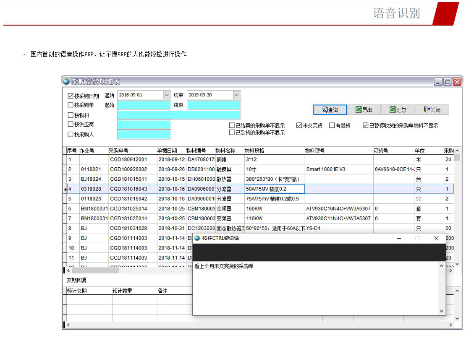Select row with order CGD180926002

128,169
